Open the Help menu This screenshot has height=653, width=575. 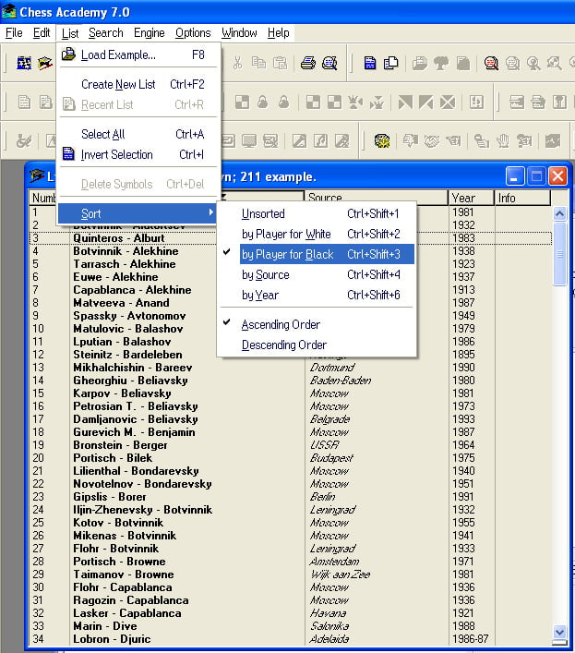pos(278,32)
